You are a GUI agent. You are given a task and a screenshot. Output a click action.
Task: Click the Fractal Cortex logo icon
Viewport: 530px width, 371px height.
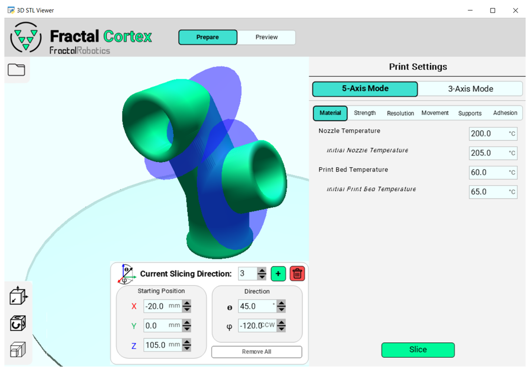click(26, 38)
